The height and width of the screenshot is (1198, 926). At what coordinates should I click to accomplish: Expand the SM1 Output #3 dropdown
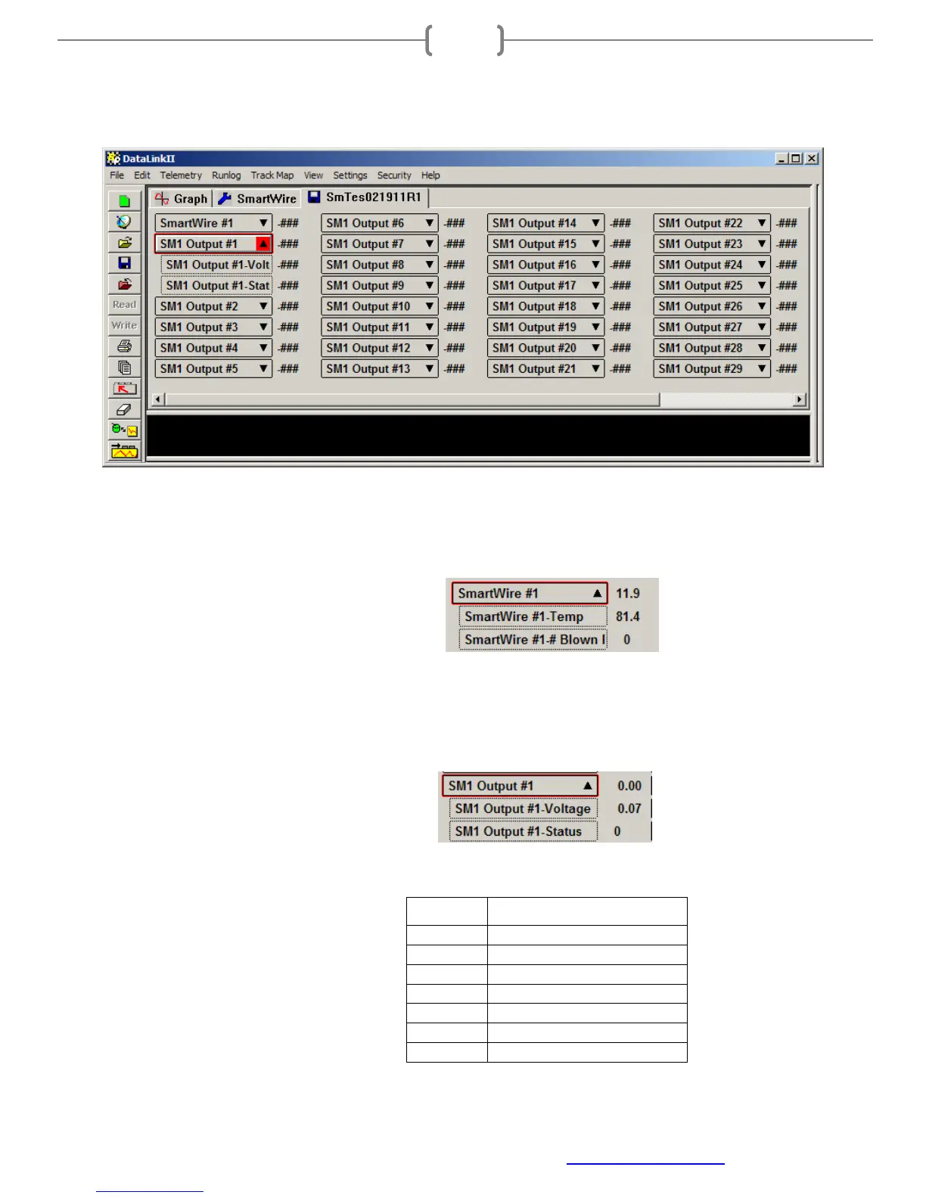tap(263, 327)
